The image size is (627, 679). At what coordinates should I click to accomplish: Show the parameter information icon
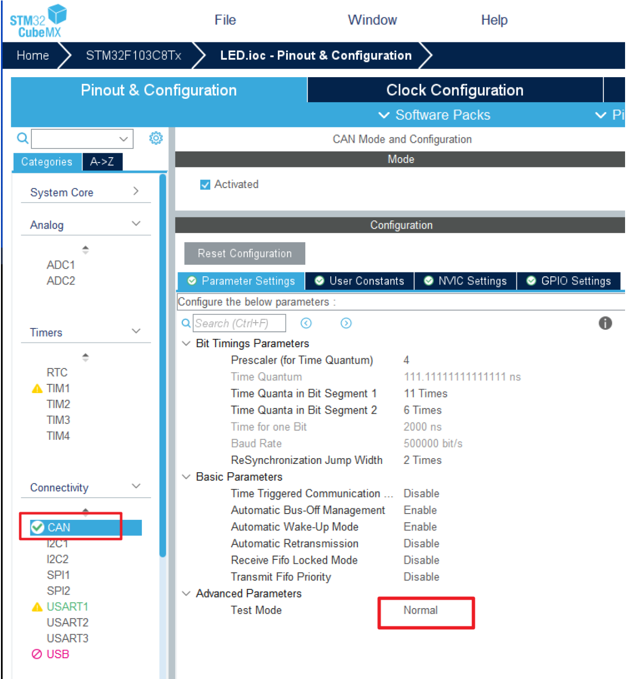pyautogui.click(x=605, y=323)
